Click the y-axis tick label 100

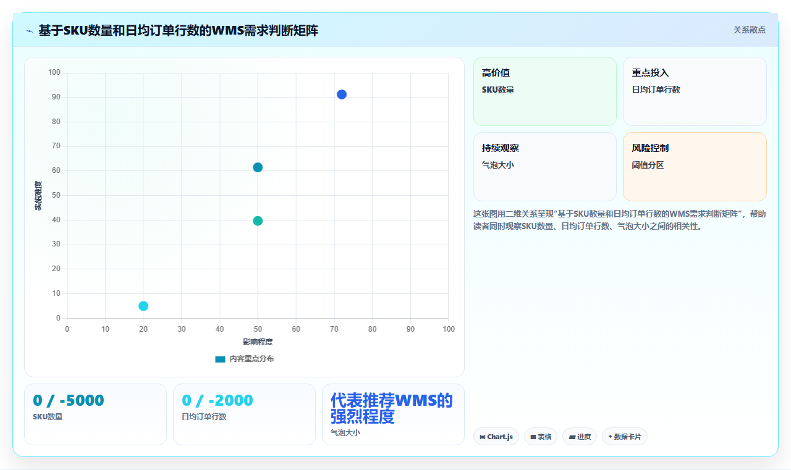54,73
